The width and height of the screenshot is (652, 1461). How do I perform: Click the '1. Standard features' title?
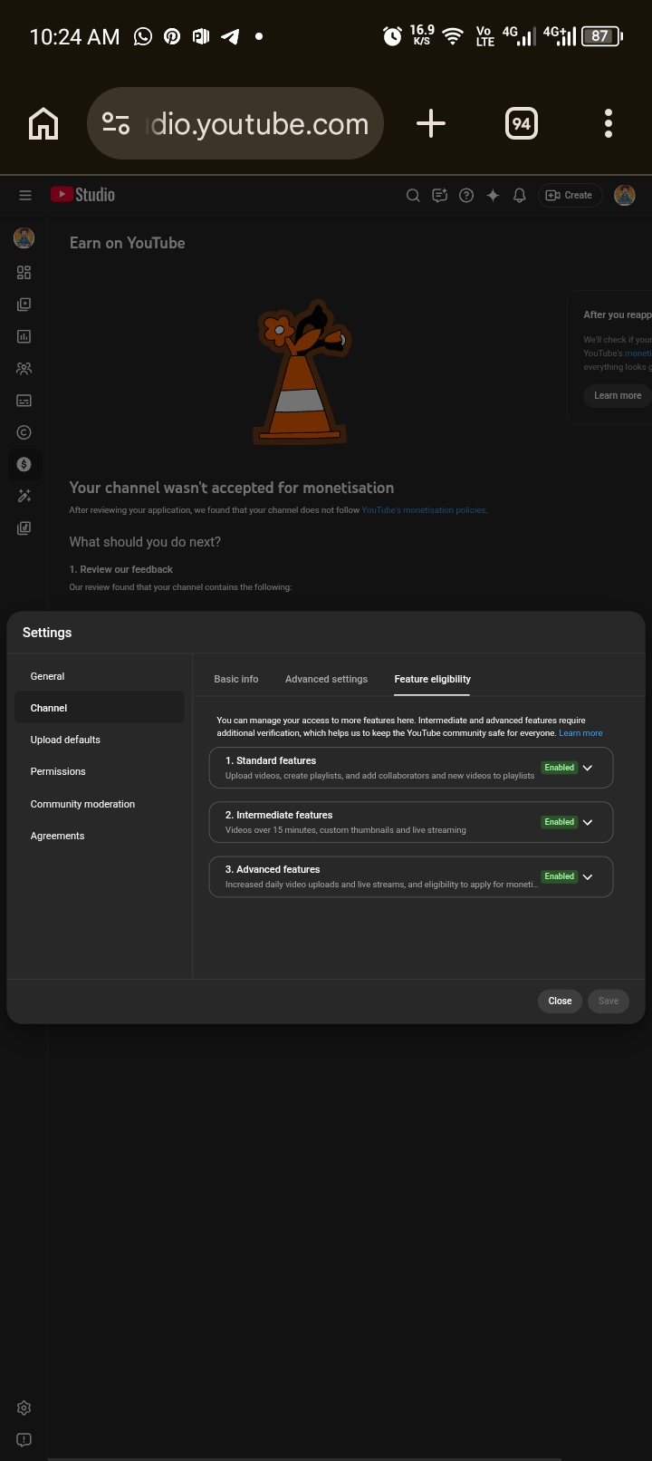271,760
